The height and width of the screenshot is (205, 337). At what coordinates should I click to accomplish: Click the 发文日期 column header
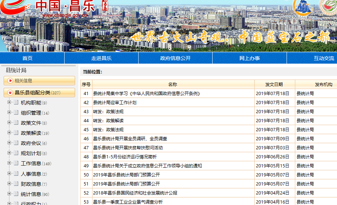(274, 85)
